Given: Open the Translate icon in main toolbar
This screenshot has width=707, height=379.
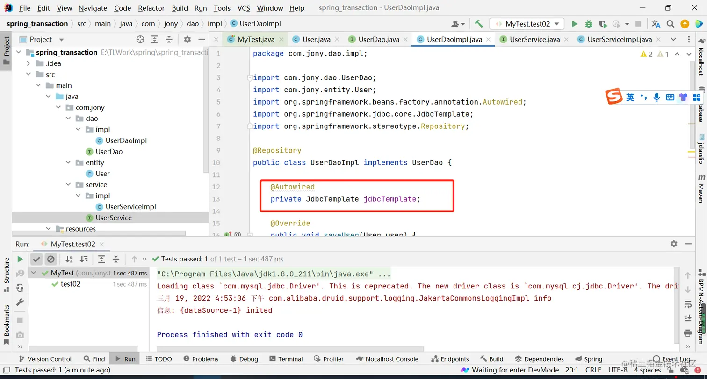Looking at the screenshot, I should point(656,24).
